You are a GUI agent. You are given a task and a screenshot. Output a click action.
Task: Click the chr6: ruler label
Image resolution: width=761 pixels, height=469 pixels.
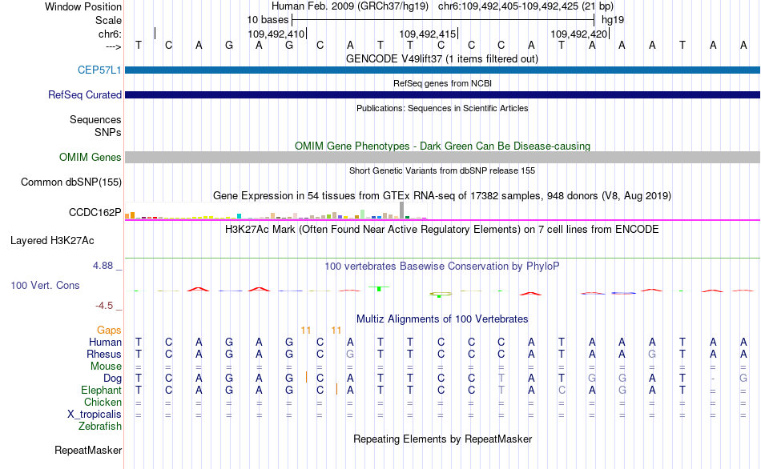click(x=110, y=34)
